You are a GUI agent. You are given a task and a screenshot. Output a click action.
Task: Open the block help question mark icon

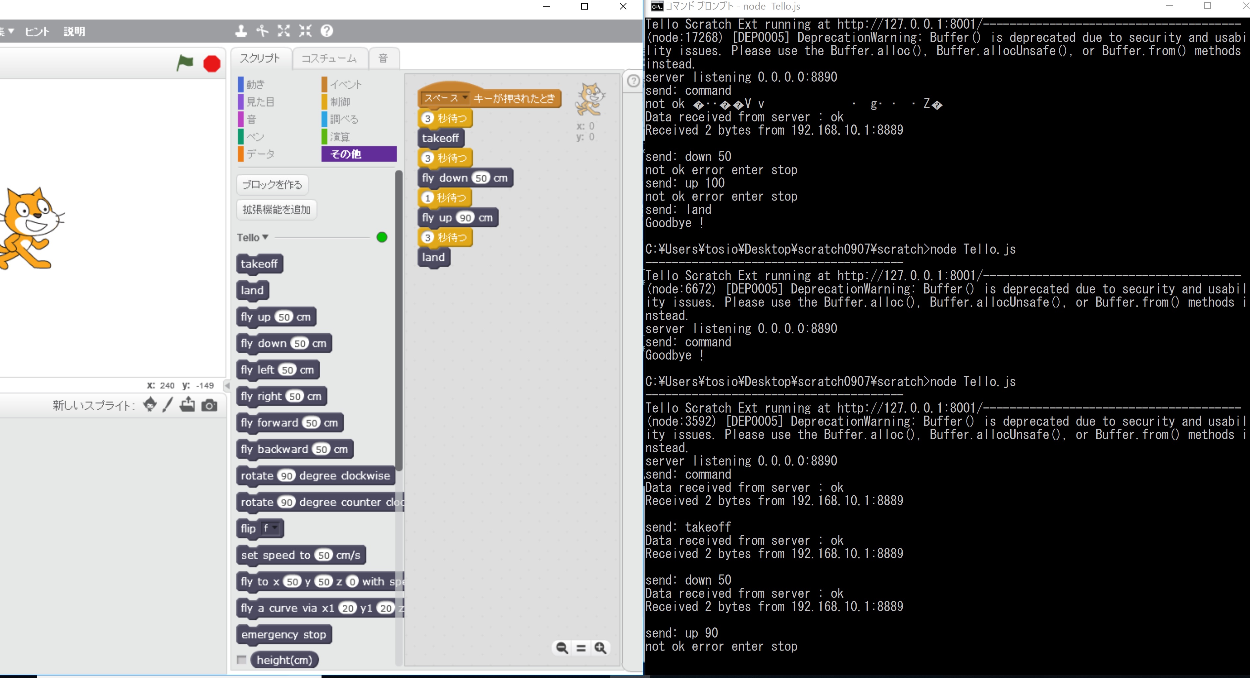326,30
